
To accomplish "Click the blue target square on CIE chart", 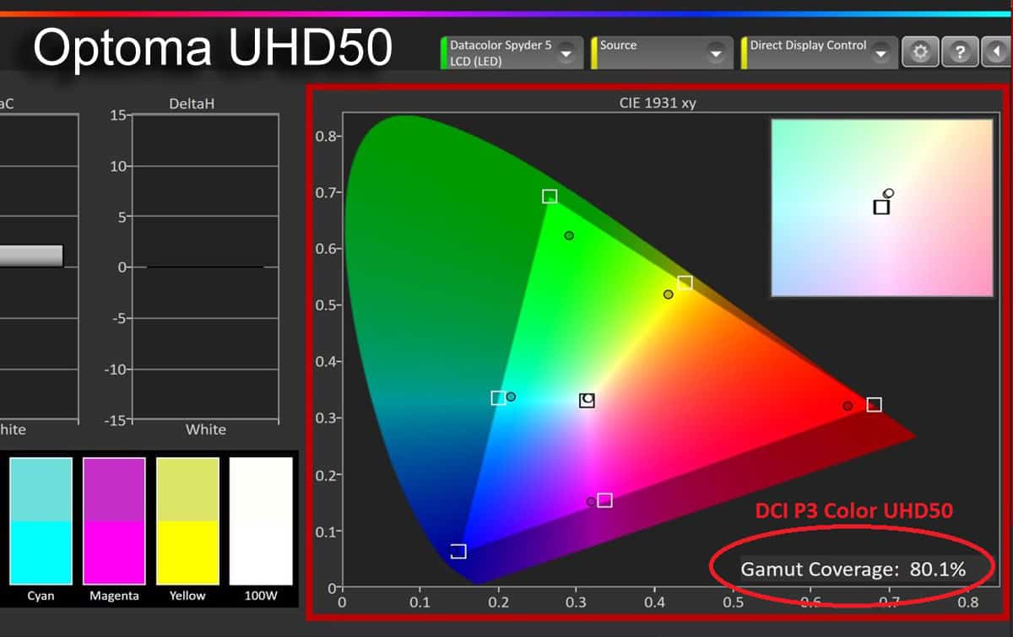I will [458, 551].
